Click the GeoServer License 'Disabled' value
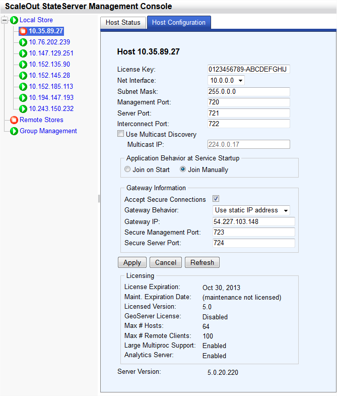The width and height of the screenshot is (337, 396). [215, 317]
